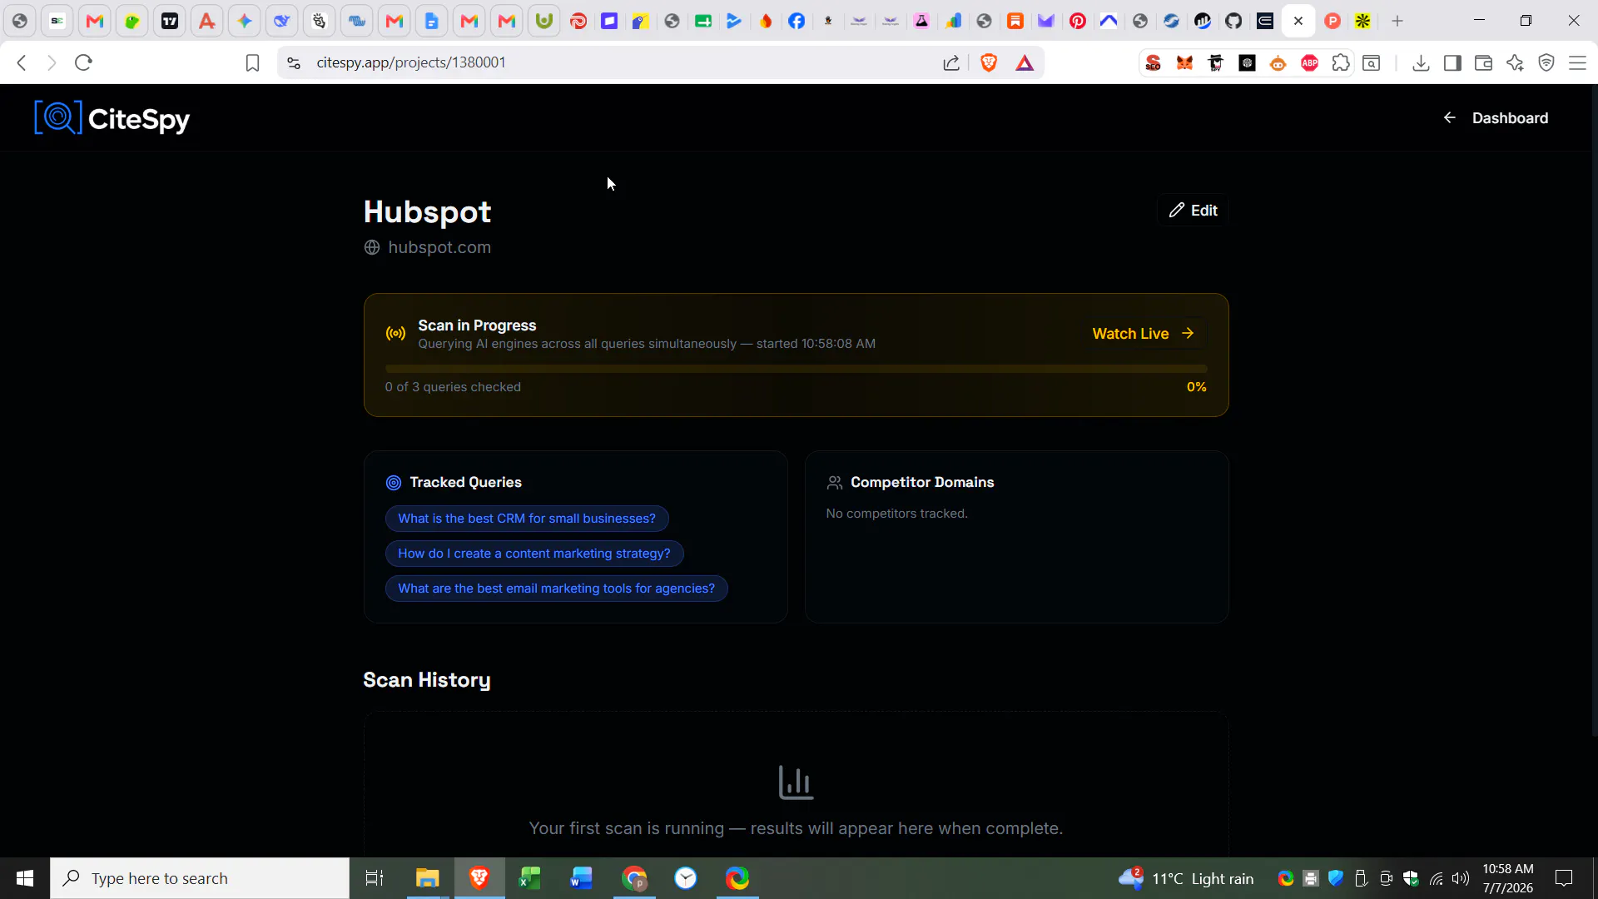Open the SEO extension icon

tap(1153, 63)
